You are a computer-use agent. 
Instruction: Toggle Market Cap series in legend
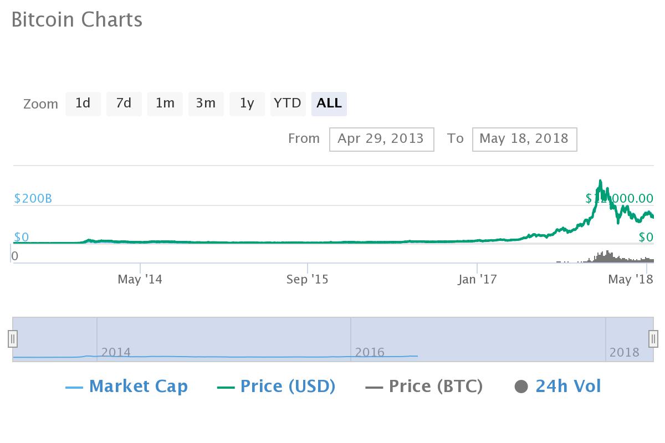[127, 387]
